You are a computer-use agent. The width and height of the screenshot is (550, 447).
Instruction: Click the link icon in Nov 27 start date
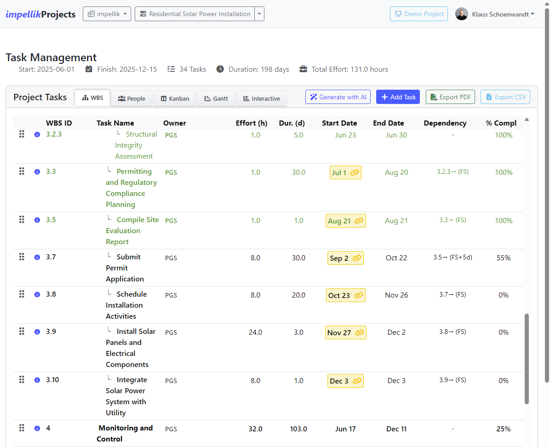[x=360, y=332]
